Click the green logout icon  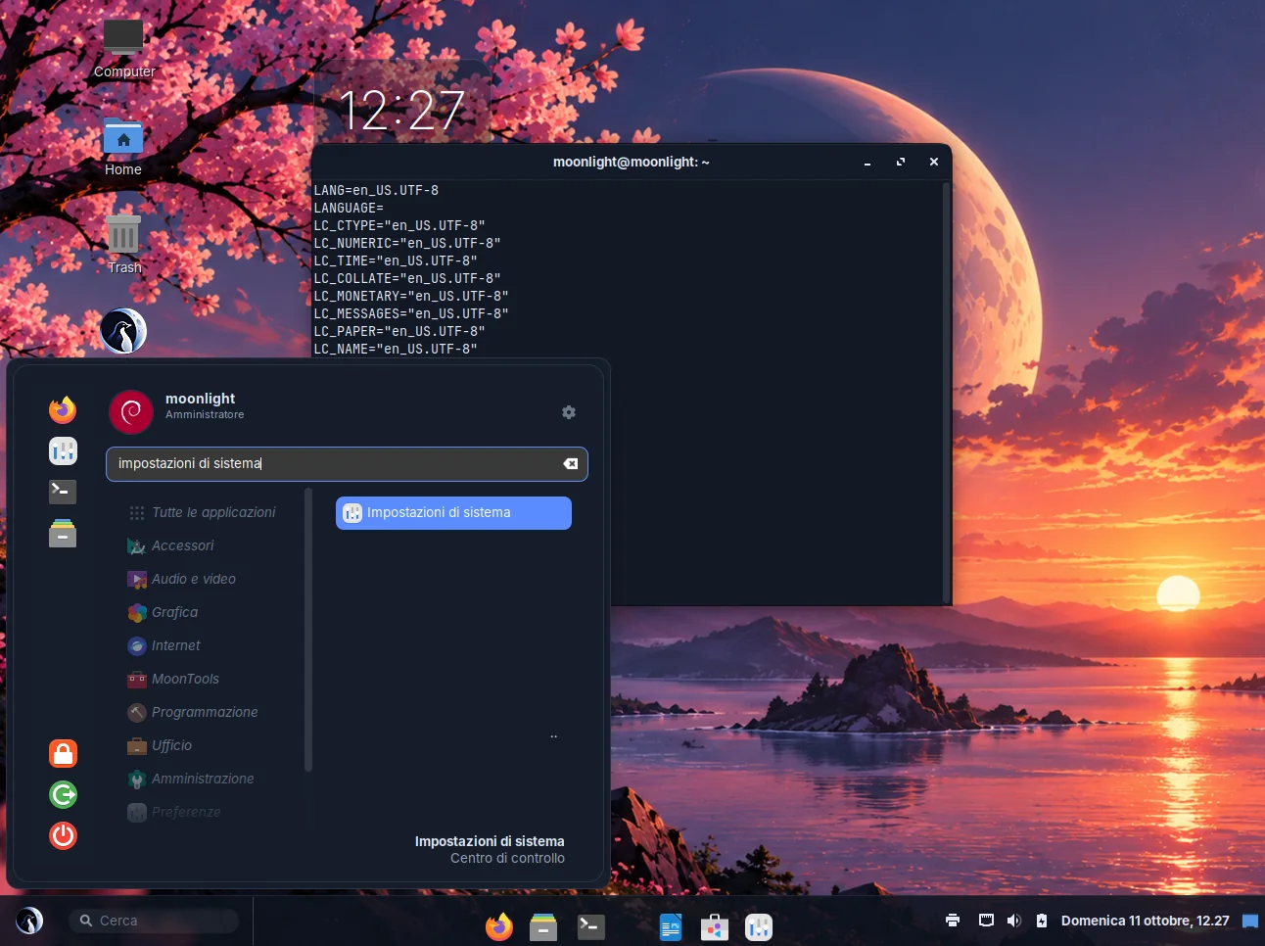(63, 794)
